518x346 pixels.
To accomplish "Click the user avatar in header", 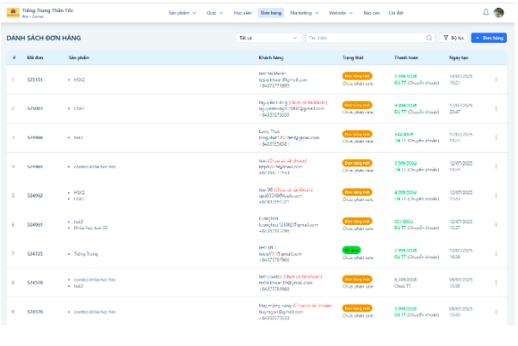I will click(499, 13).
